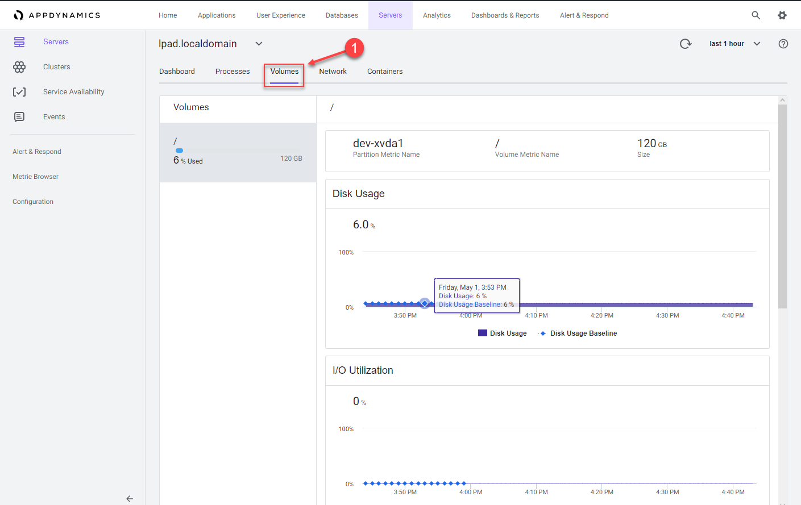Image resolution: width=801 pixels, height=505 pixels.
Task: Open the last 1 hour time range dropdown
Action: [734, 44]
